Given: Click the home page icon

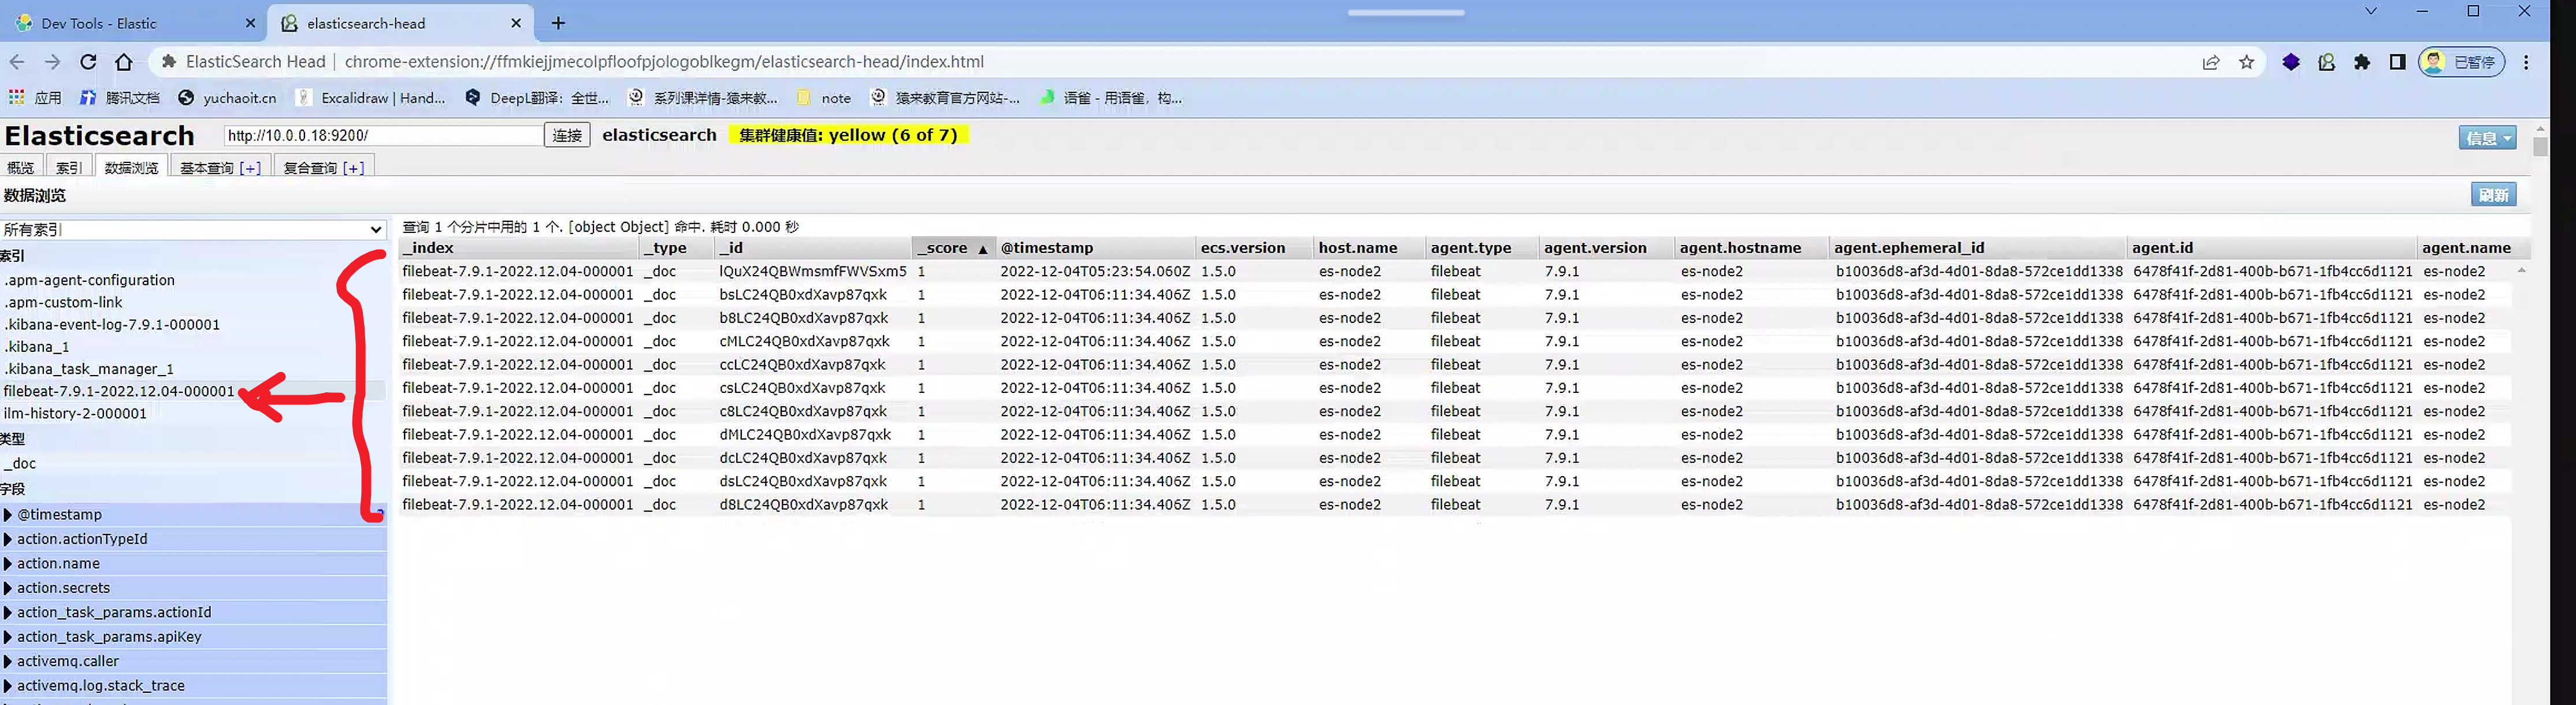Looking at the screenshot, I should [x=124, y=62].
